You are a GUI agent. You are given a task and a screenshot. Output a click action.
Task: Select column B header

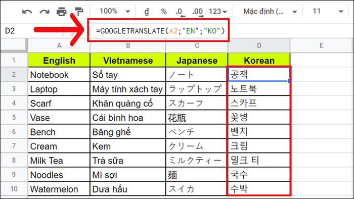(x=128, y=45)
